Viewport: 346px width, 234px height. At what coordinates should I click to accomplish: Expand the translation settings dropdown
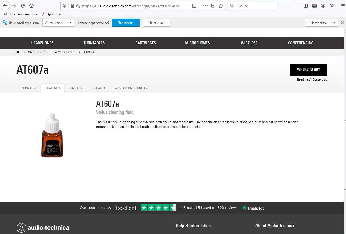pos(321,23)
